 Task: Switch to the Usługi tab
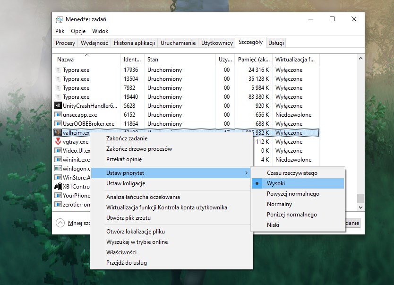(276, 43)
